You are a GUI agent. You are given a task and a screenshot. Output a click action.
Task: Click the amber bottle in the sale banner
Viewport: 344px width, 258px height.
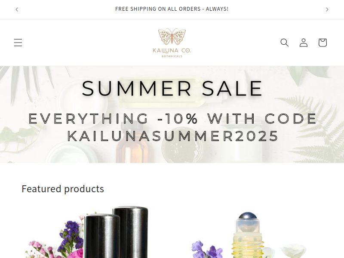click(x=132, y=145)
